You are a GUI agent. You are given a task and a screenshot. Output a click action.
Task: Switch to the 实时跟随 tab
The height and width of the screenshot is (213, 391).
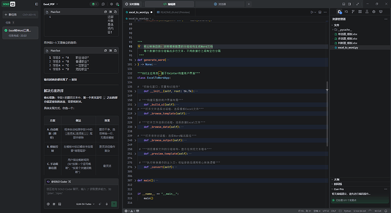(133, 4)
